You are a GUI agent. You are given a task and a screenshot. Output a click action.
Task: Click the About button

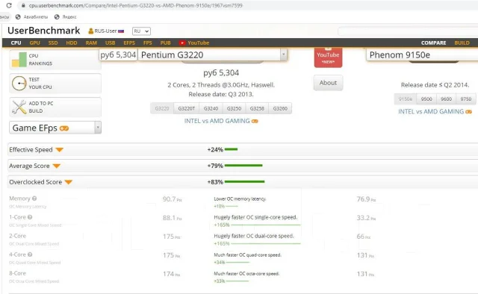(x=328, y=83)
